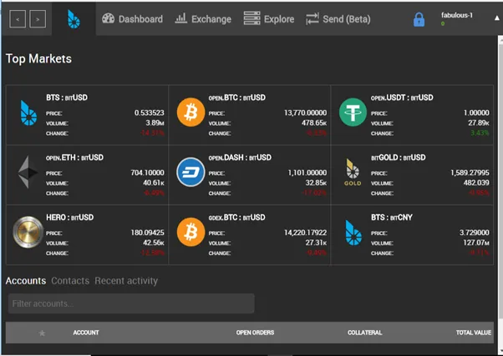The height and width of the screenshot is (356, 503).
Task: Click the Explore server stack icon
Action: tap(251, 18)
